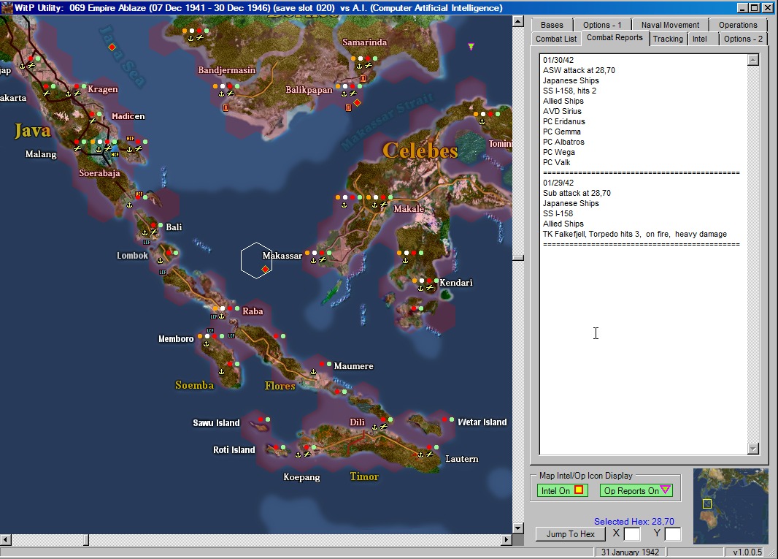The height and width of the screenshot is (559, 778).
Task: Click the red status dot at Wetar Island
Action: tap(444, 420)
